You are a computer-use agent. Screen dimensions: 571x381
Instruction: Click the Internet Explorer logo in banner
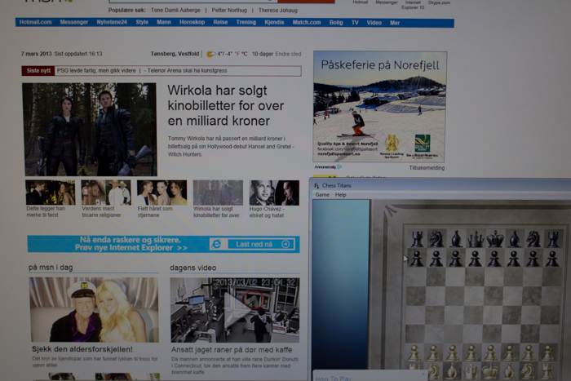[217, 244]
